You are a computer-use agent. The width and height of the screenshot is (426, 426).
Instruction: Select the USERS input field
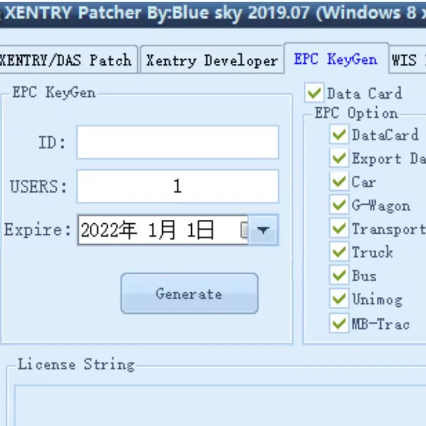tap(177, 186)
